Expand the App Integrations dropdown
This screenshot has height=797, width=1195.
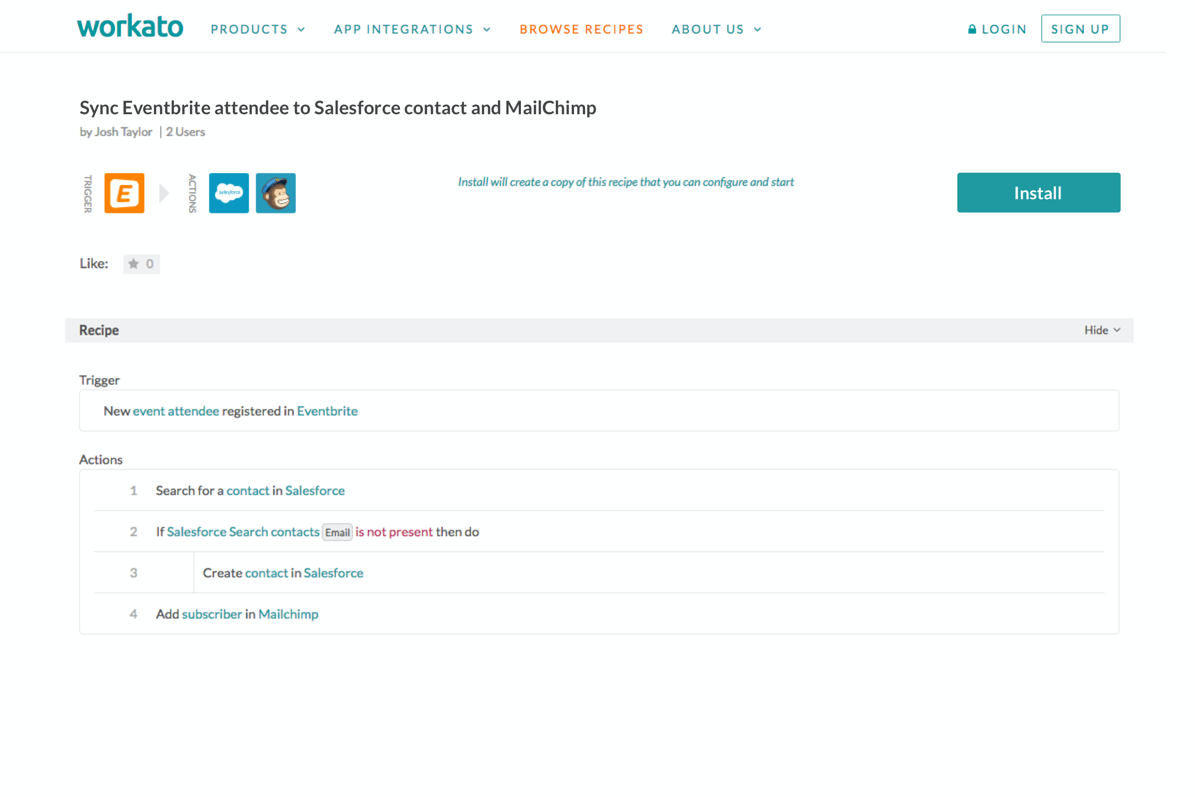click(412, 30)
